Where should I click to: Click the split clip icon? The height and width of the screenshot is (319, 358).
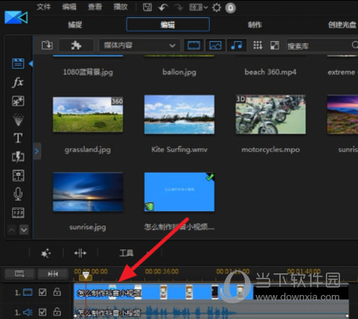point(80,253)
